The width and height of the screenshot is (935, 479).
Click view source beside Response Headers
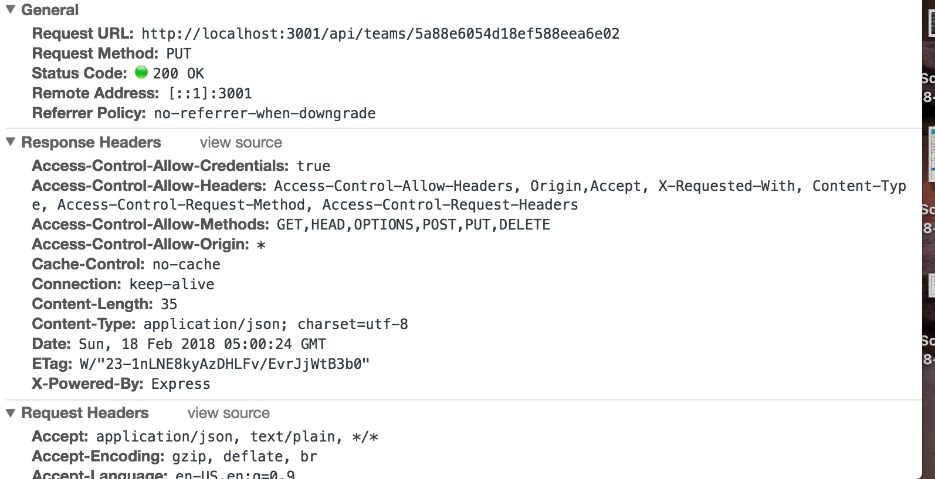coord(240,142)
